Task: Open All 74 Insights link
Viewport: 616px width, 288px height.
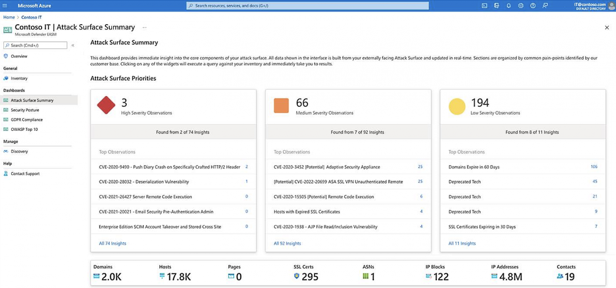Action: tap(112, 243)
